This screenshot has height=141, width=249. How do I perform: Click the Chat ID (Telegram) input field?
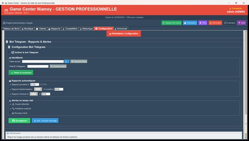coord(38,66)
